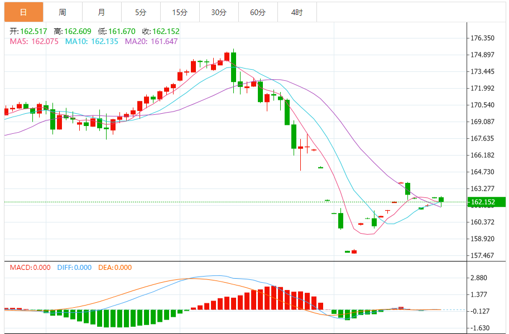Select the 日 daily timeframe tab

click(x=23, y=12)
